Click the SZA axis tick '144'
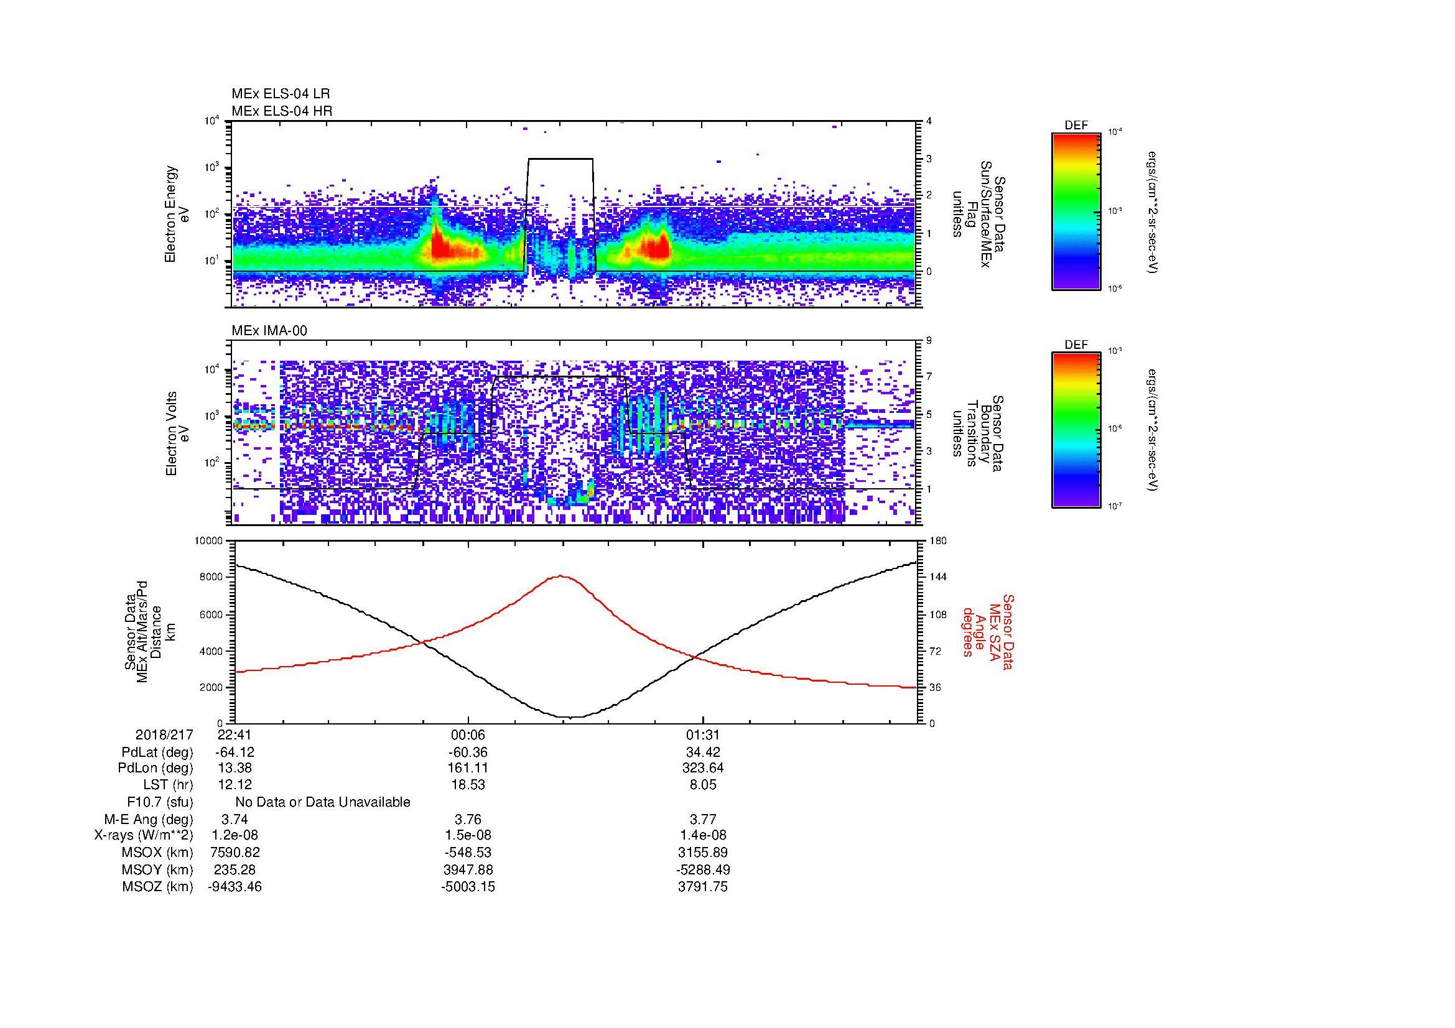This screenshot has width=1455, height=1028. coord(939,577)
